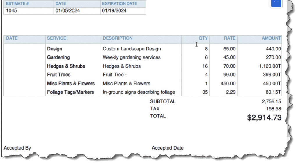Click the 99.00 rate for Fruit Trees
The height and width of the screenshot is (167, 298).
229,75
